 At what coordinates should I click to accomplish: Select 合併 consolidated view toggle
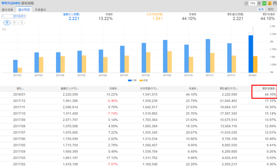tap(261, 9)
